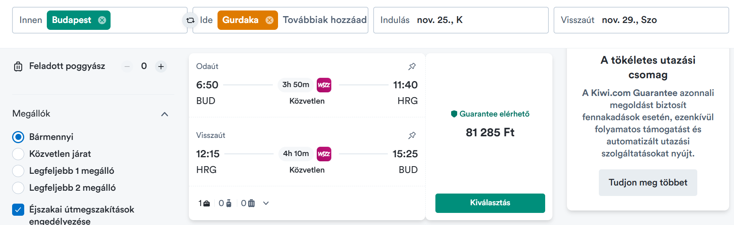
Task: Select the Bármennyi stops option
Action: point(18,137)
